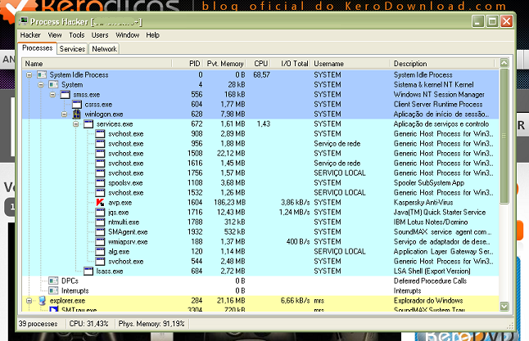Click the ntmulti.exe process icon
529x341 pixels.
click(x=100, y=222)
